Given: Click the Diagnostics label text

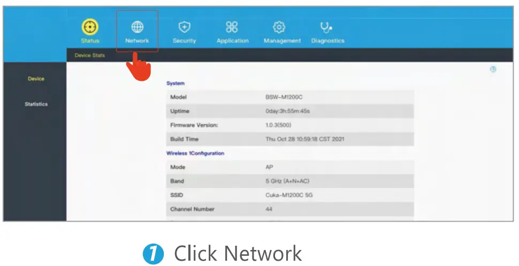Looking at the screenshot, I should (x=327, y=41).
